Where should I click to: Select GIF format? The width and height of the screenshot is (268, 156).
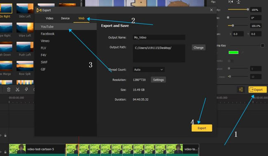point(66,69)
